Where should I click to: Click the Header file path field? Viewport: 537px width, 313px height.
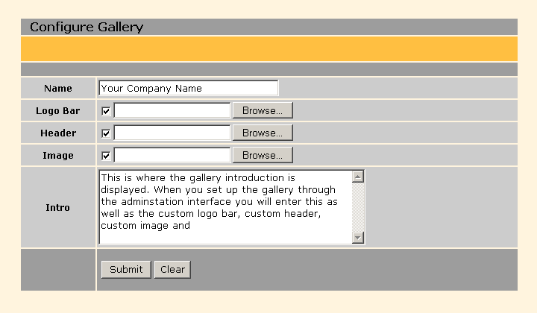pos(172,133)
